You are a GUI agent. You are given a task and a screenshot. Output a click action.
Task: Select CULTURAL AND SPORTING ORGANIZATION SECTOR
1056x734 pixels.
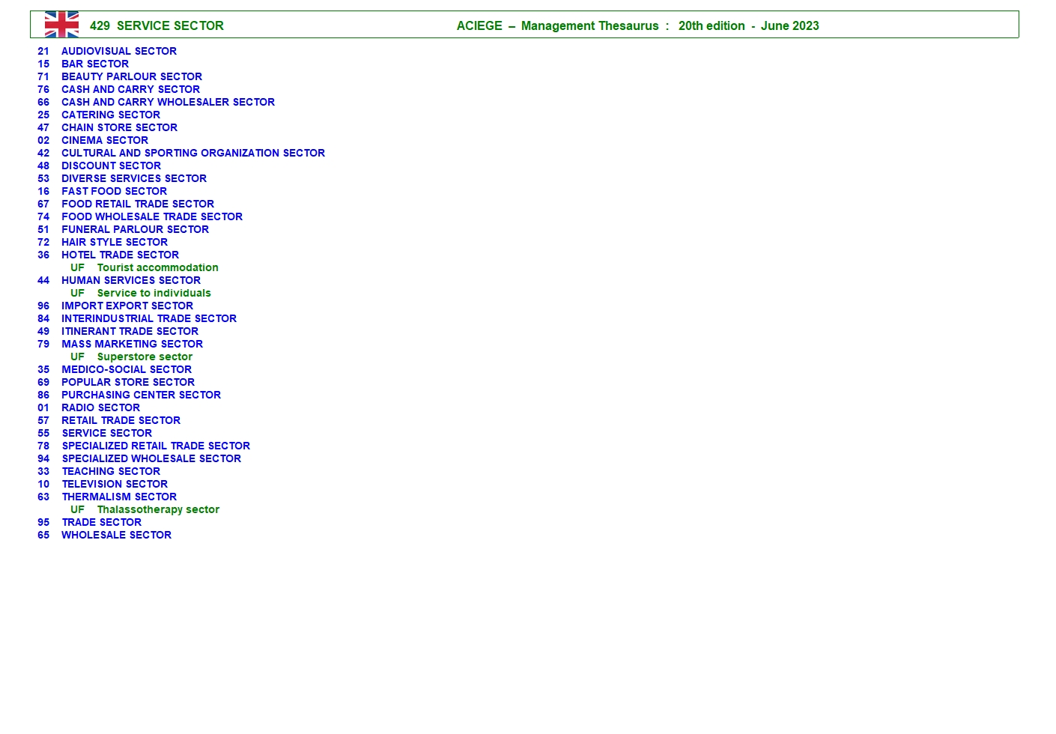coord(192,153)
